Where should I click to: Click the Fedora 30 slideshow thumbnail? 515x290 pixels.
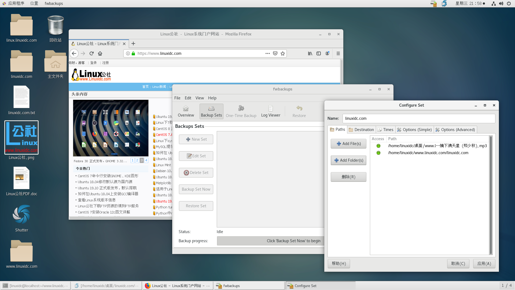111,128
